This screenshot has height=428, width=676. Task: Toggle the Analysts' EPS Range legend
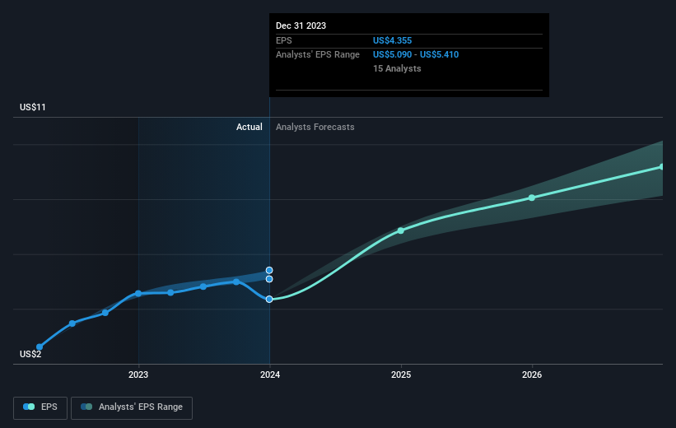coord(132,407)
